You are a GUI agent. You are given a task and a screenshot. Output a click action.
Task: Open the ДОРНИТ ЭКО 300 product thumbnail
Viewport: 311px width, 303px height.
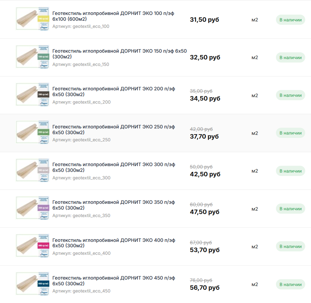[33, 170]
